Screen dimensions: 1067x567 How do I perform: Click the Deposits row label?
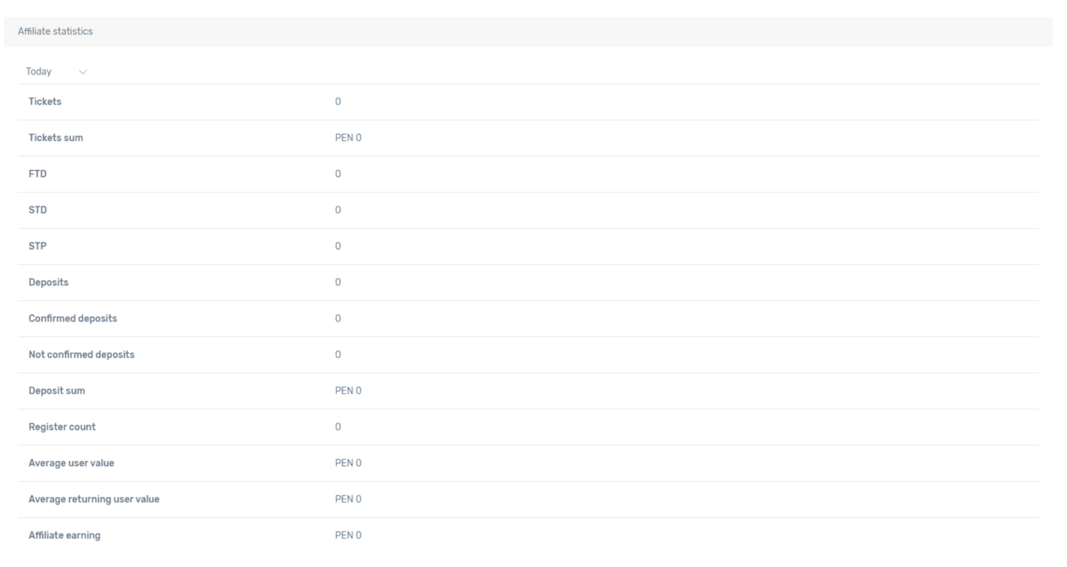48,283
